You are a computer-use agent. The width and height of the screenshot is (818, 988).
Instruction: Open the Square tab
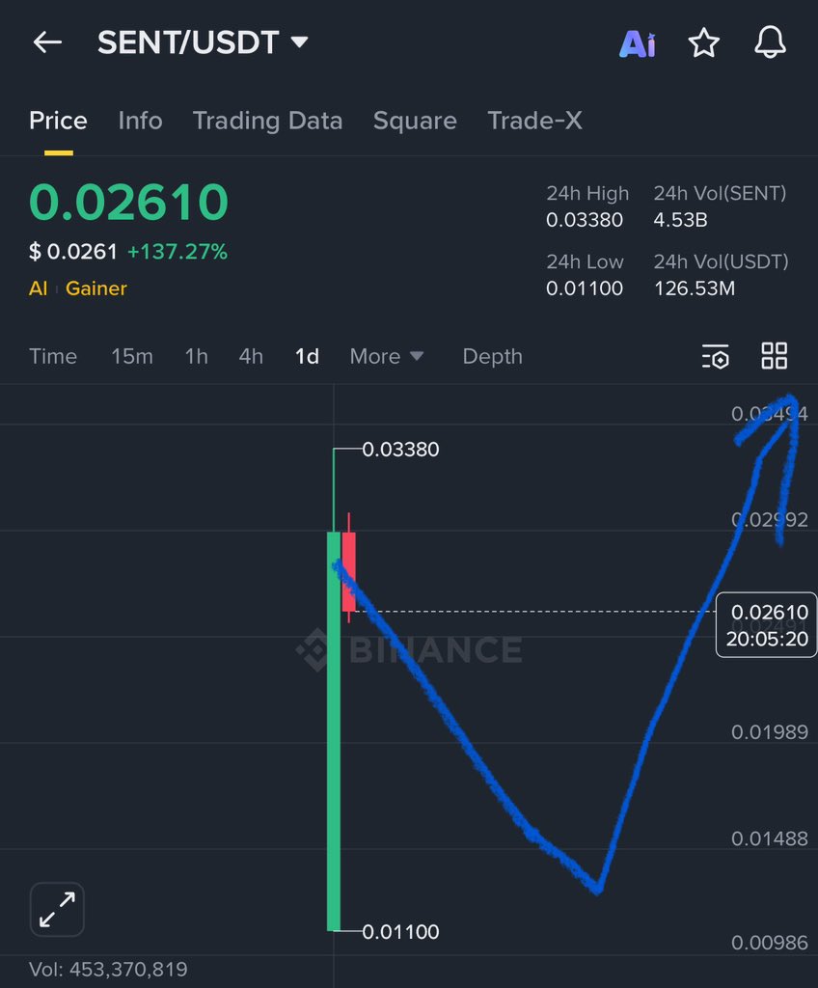[x=415, y=121]
